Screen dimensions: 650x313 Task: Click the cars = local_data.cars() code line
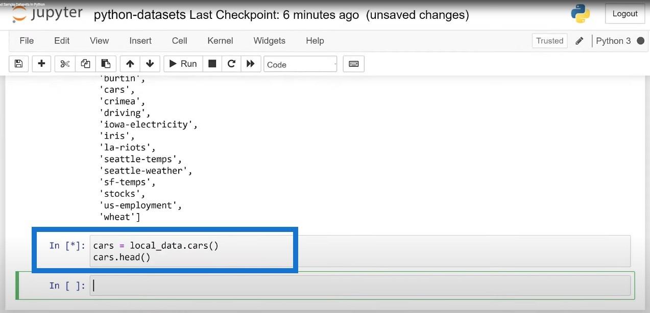156,245
